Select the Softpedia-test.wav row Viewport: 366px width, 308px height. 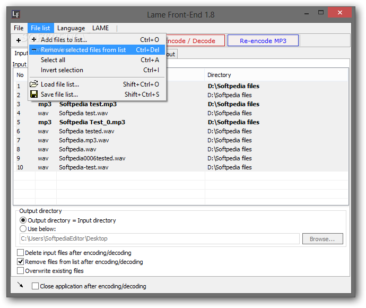181,167
